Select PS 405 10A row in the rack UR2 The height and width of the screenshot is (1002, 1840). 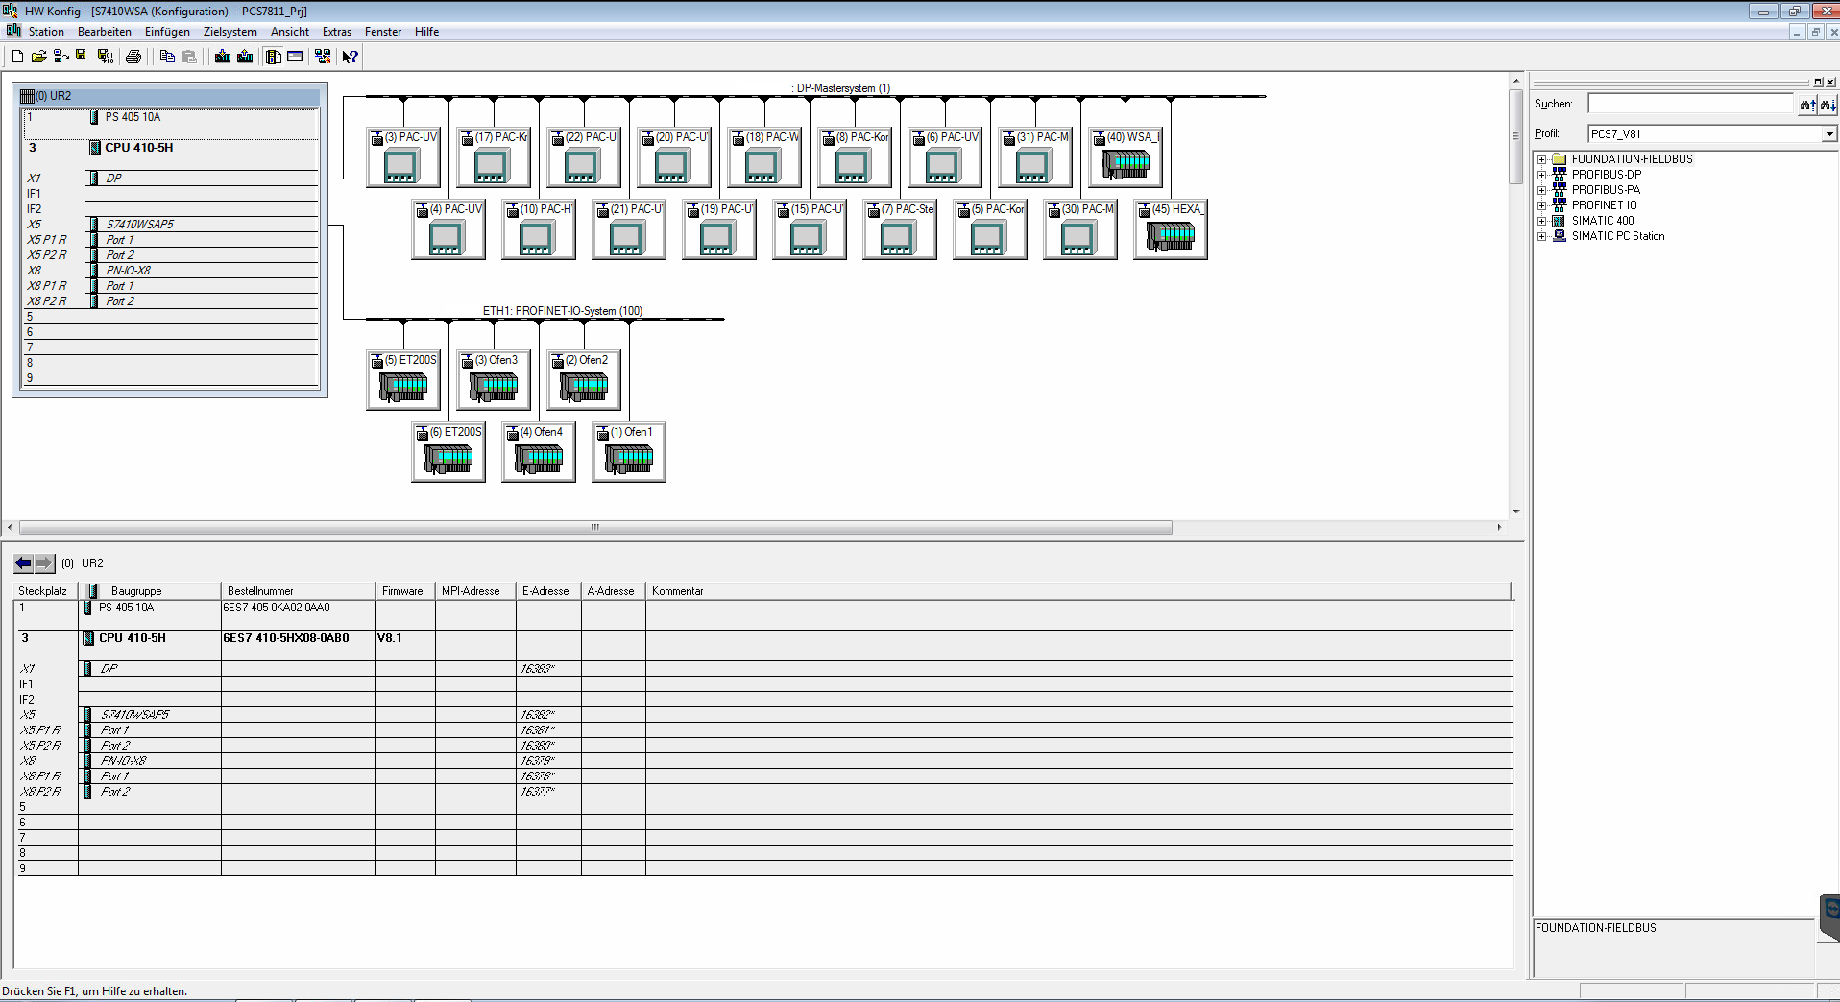coord(171,117)
